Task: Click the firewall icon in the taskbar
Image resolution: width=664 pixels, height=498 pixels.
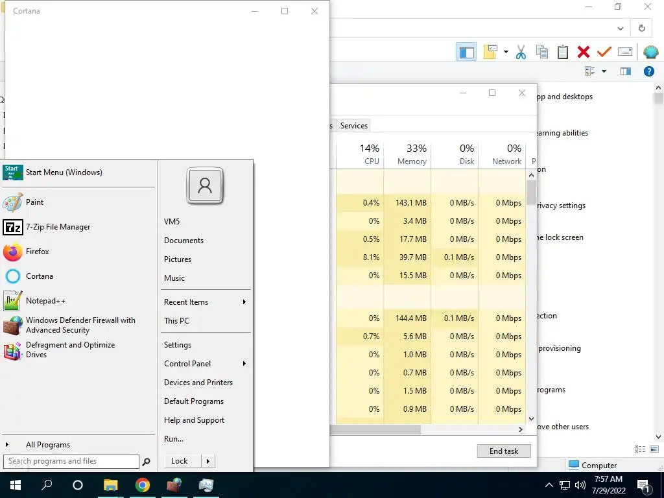Action: pos(174,485)
